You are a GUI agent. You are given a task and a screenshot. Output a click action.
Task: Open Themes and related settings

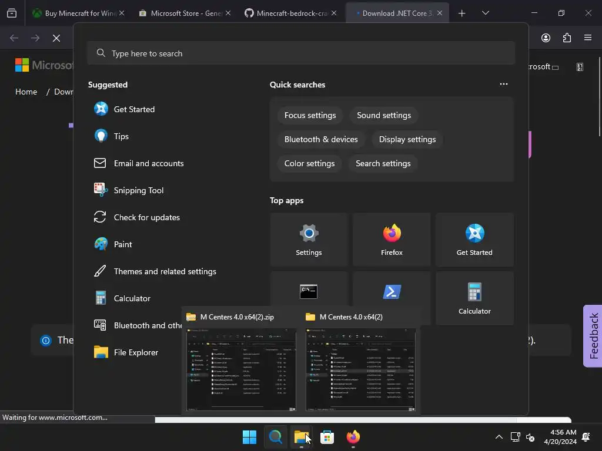click(155, 271)
